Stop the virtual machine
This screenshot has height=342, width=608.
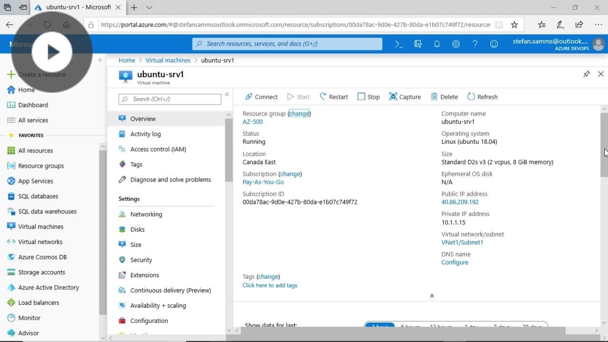click(x=369, y=97)
